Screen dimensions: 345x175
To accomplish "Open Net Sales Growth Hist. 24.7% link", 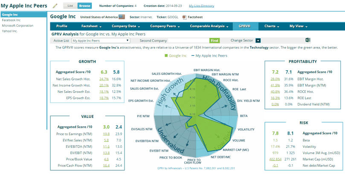I will point(104,79).
